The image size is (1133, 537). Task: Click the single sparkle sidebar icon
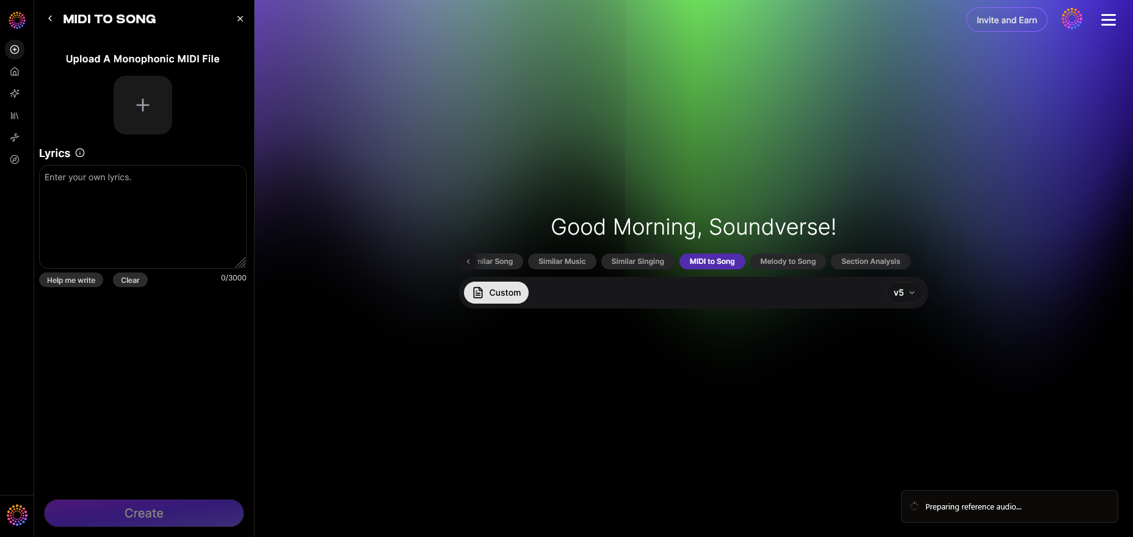click(x=15, y=137)
